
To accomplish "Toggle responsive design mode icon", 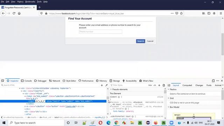I will coord(213,81).
